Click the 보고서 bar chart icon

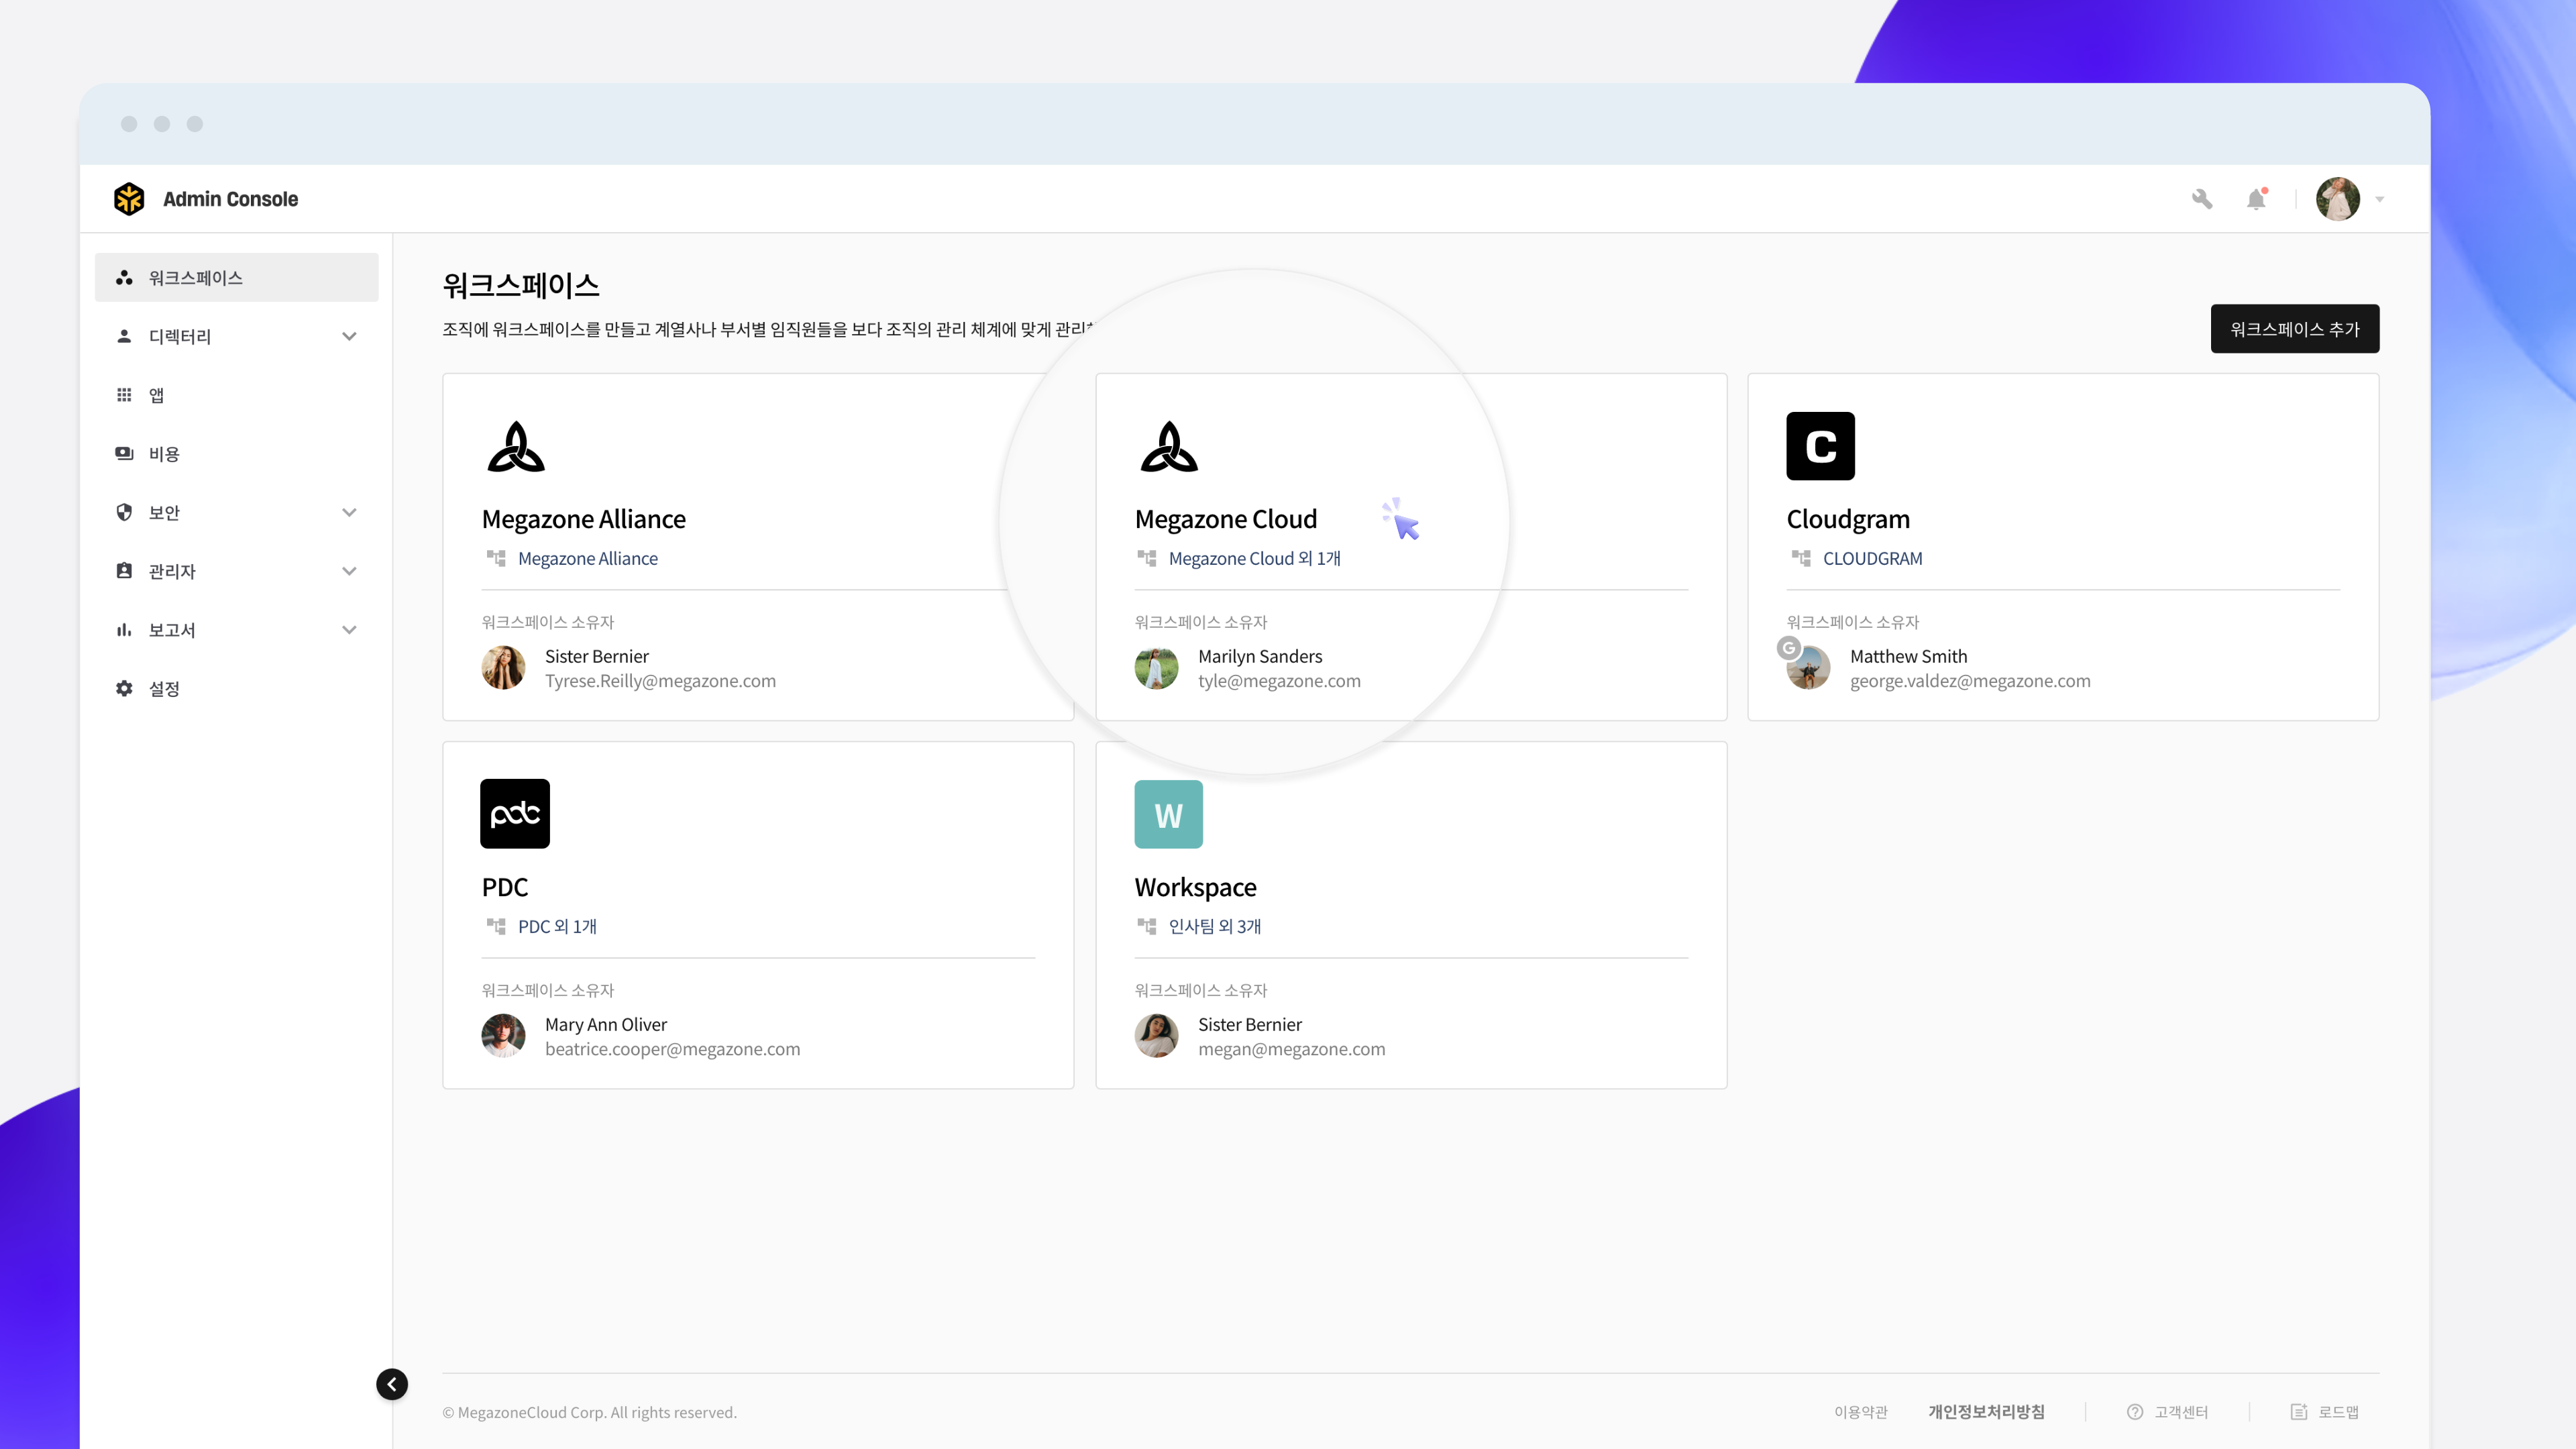[x=124, y=630]
